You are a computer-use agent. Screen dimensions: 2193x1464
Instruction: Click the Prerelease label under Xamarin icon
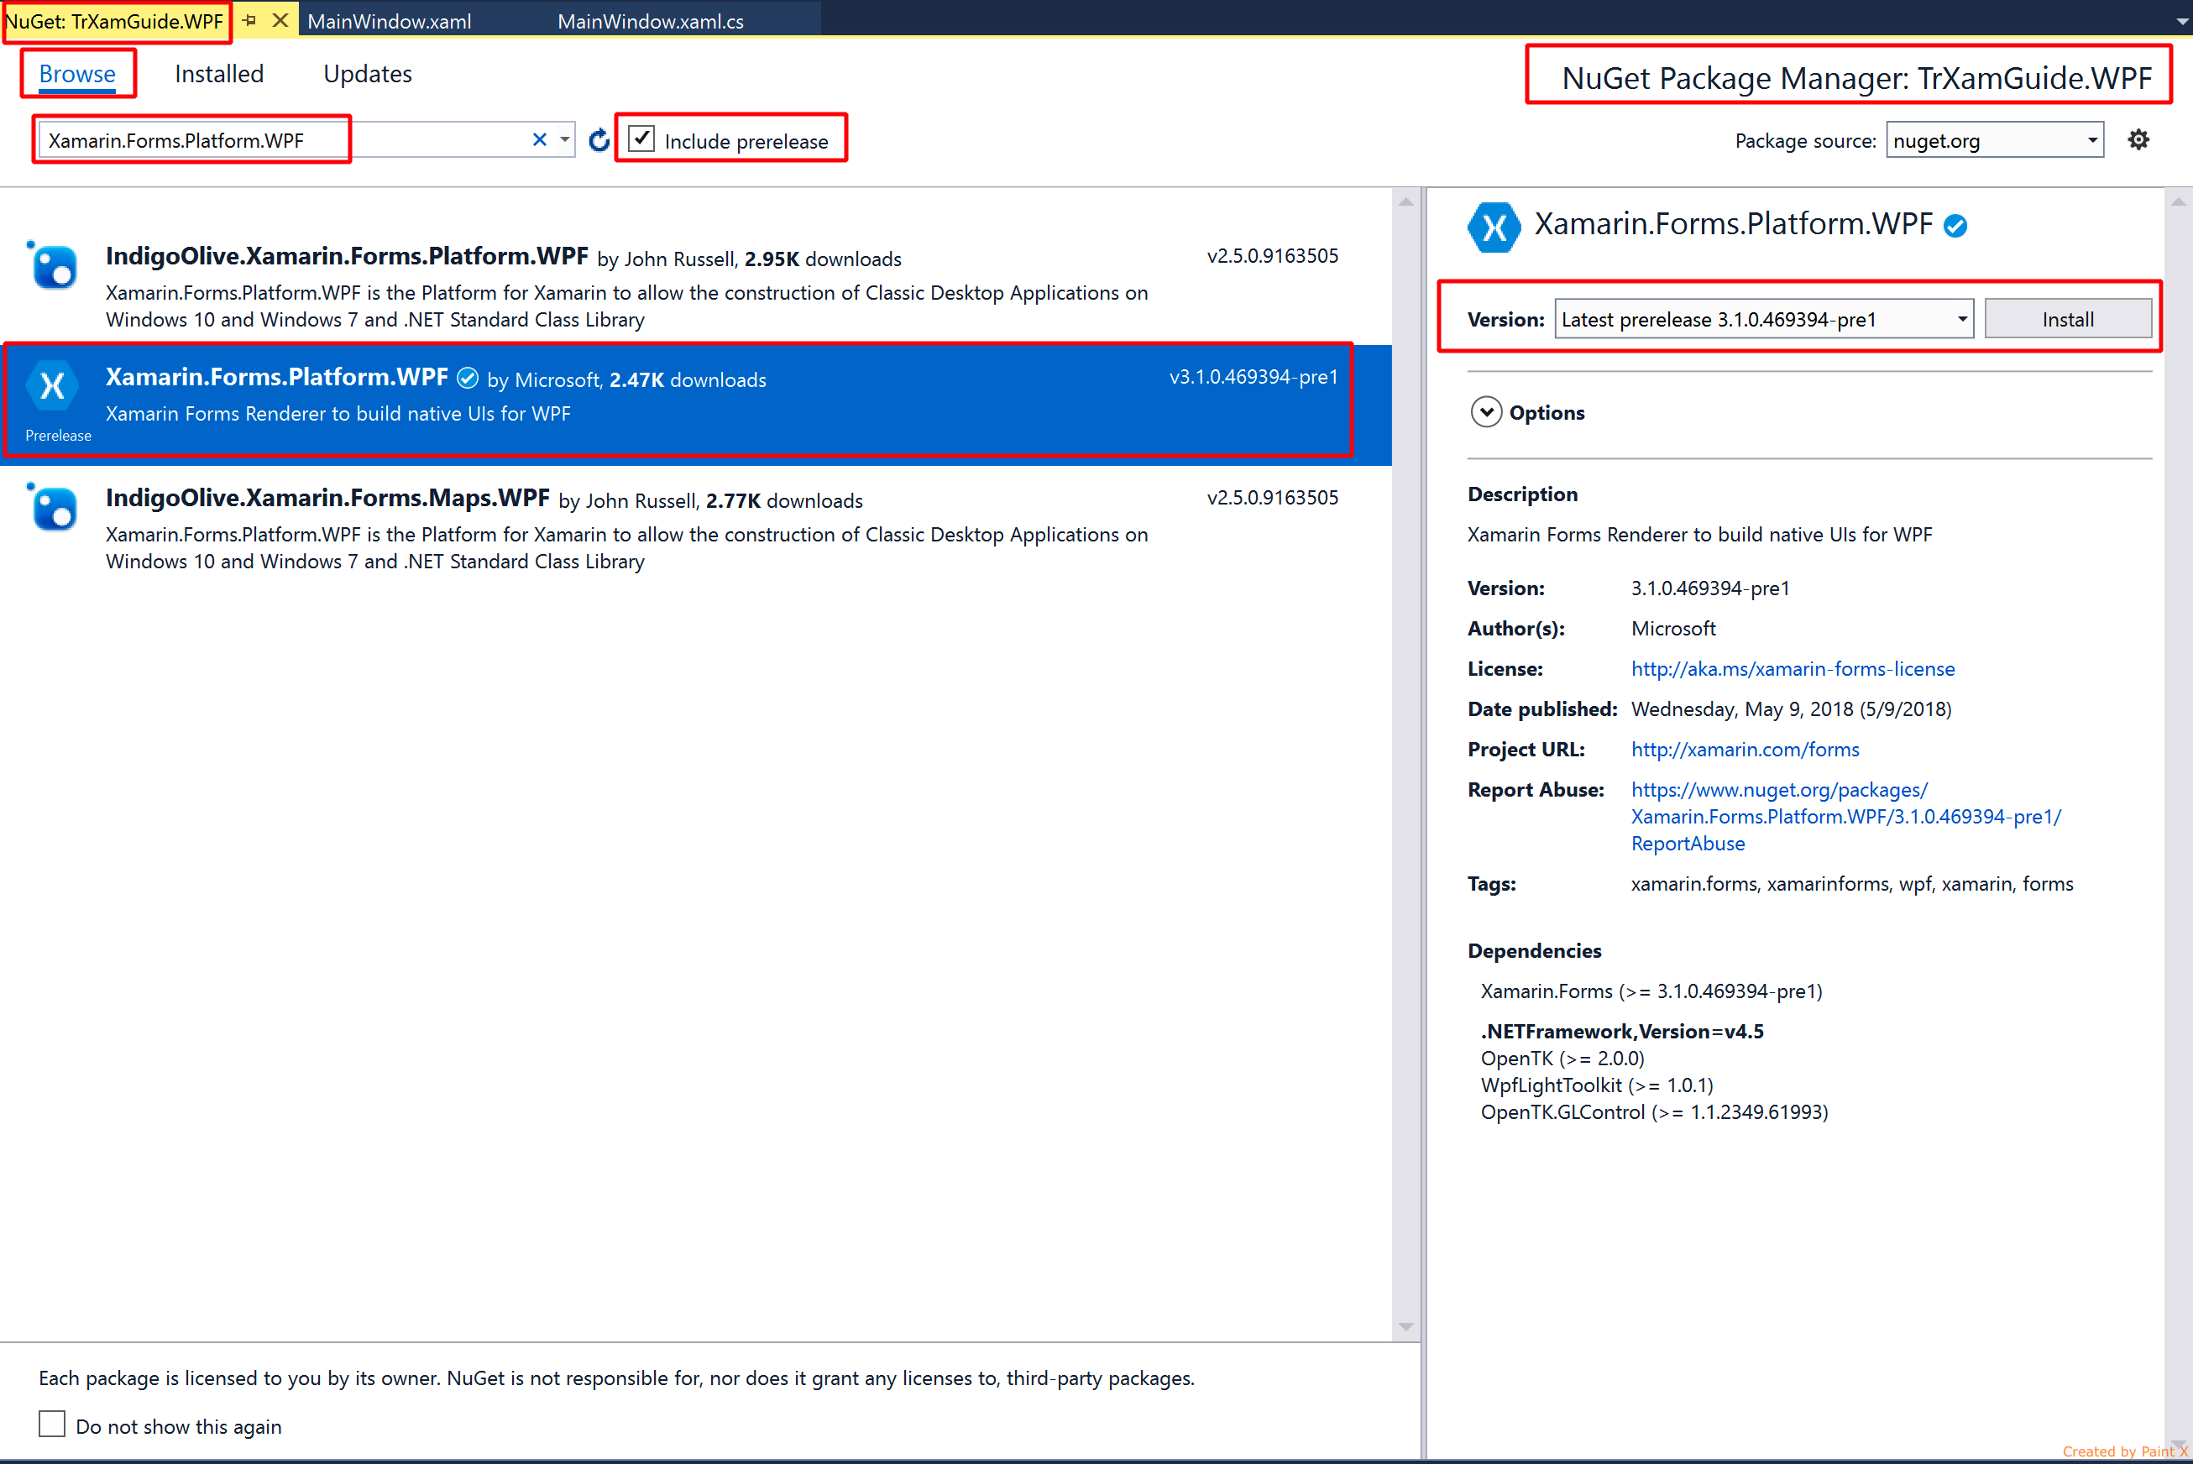pos(58,436)
